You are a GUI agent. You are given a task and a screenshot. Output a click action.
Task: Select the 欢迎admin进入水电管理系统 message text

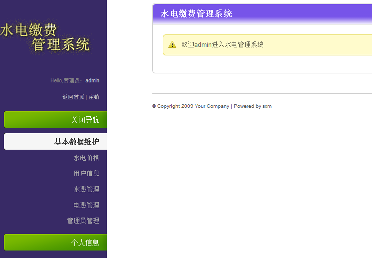222,44
